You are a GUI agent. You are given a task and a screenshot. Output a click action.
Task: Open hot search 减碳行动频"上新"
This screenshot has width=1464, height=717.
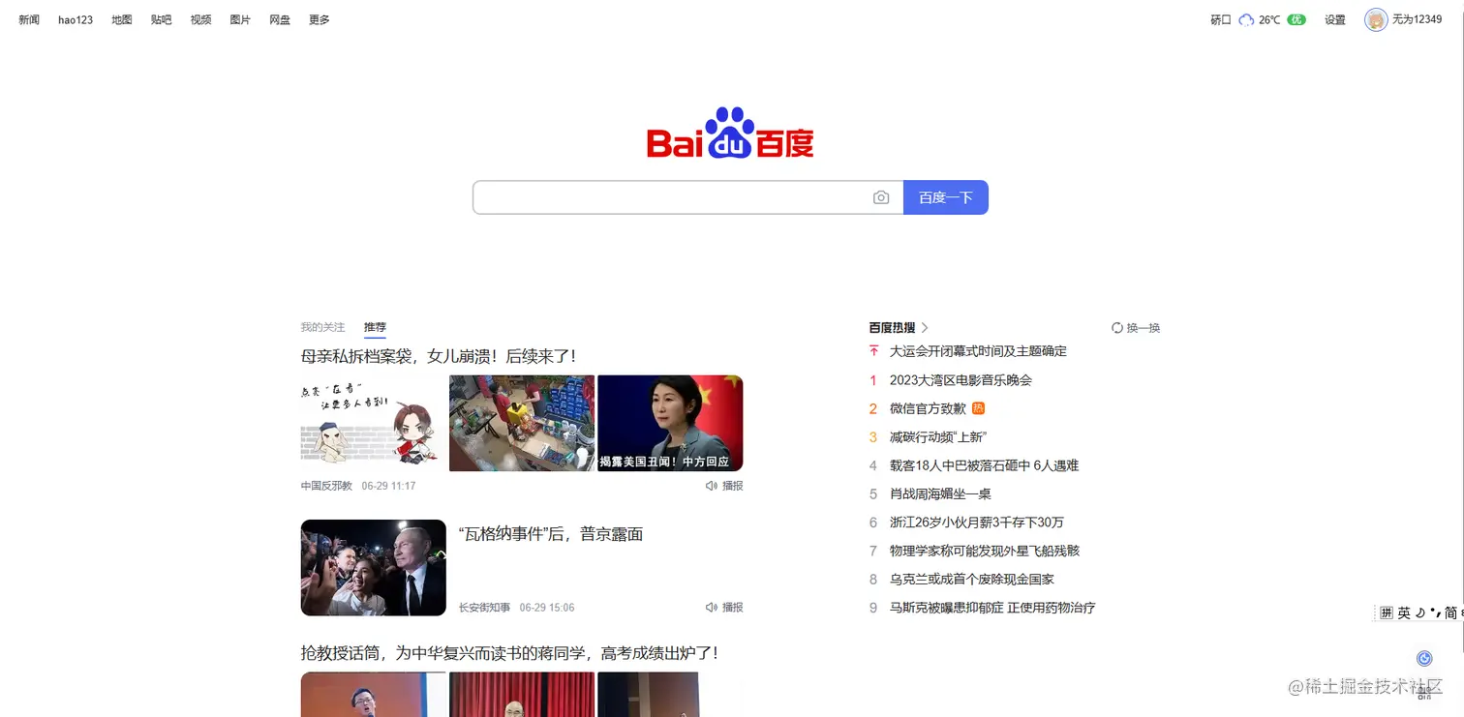point(937,437)
